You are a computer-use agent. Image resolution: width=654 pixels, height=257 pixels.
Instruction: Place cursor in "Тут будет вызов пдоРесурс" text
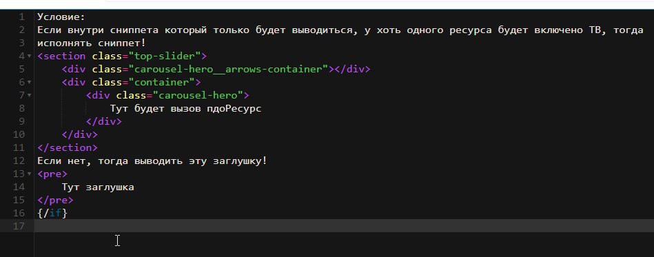point(186,108)
